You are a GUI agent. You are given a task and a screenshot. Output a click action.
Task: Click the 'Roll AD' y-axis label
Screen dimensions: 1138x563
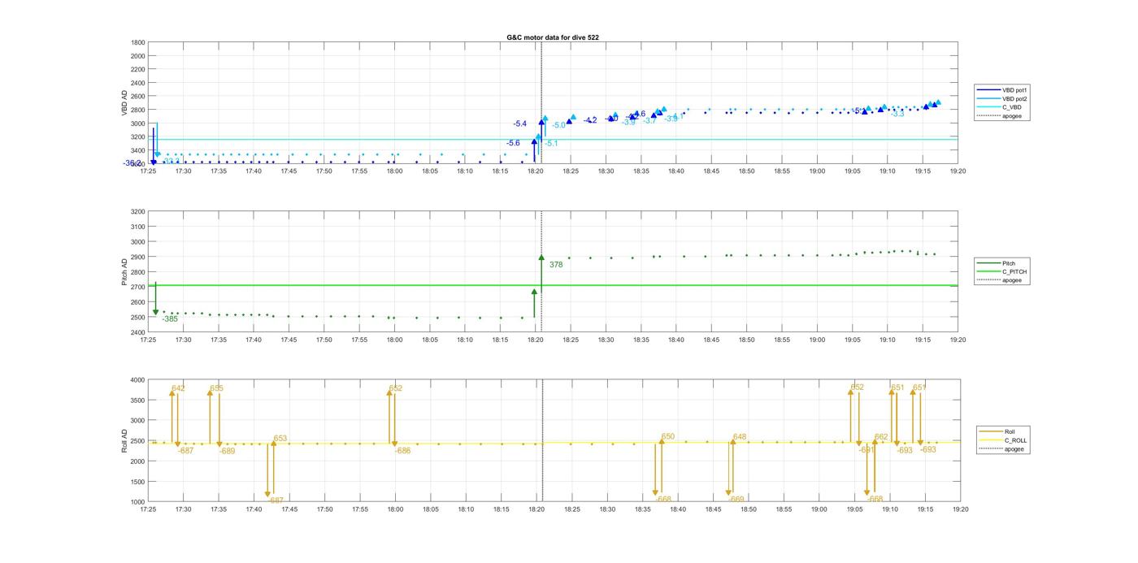124,441
